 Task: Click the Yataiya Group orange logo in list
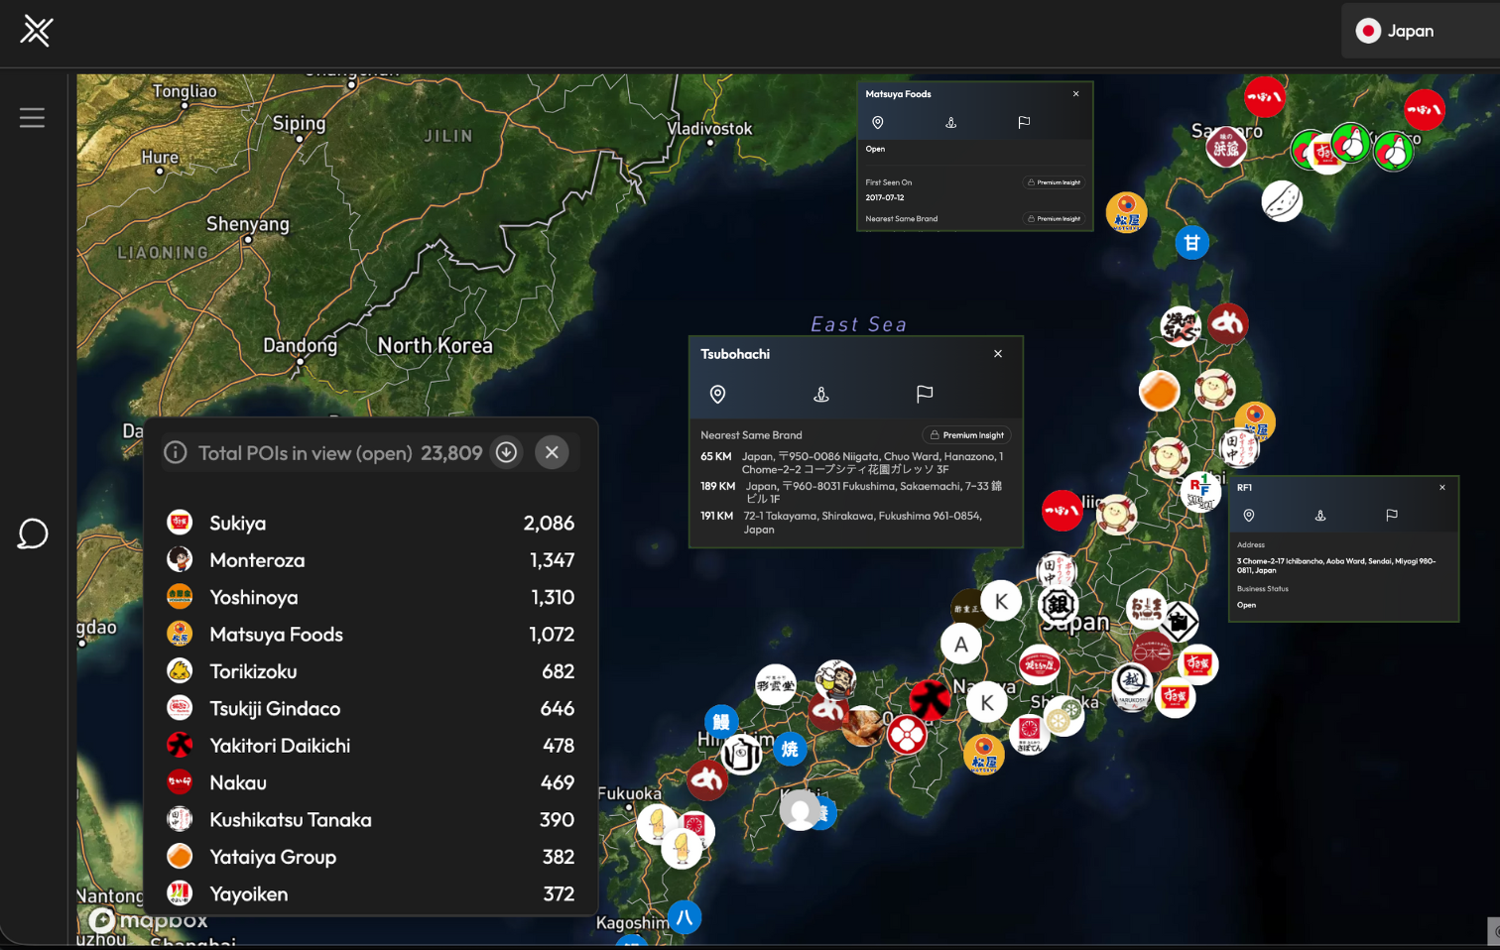tap(180, 856)
